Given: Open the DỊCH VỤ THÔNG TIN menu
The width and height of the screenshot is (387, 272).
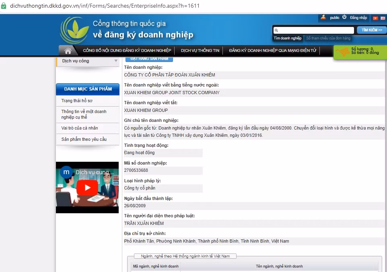Looking at the screenshot, I should pos(200,51).
